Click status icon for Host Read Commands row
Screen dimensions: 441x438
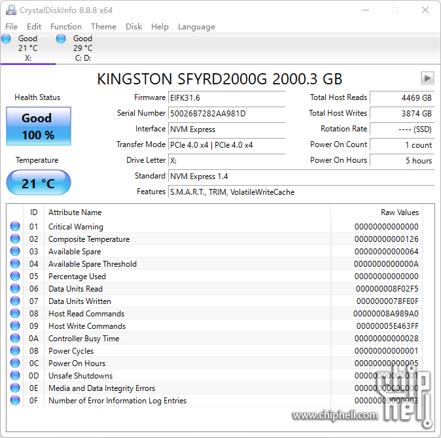coord(15,313)
